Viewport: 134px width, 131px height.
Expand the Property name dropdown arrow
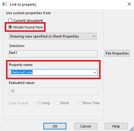click(95, 73)
